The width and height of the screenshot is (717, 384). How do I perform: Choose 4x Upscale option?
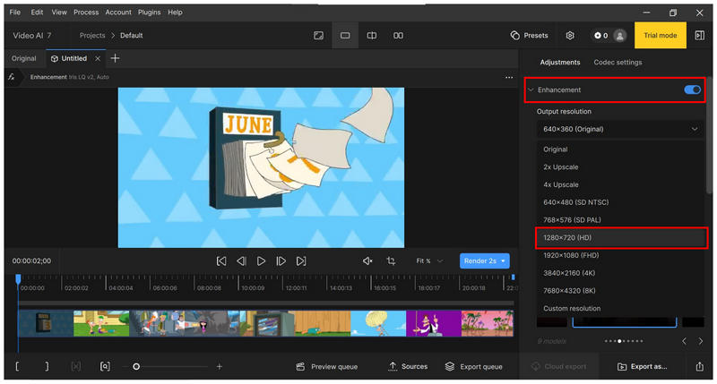(x=620, y=184)
